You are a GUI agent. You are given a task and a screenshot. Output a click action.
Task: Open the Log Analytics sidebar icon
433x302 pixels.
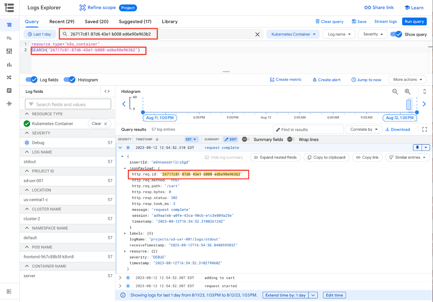click(x=9, y=38)
